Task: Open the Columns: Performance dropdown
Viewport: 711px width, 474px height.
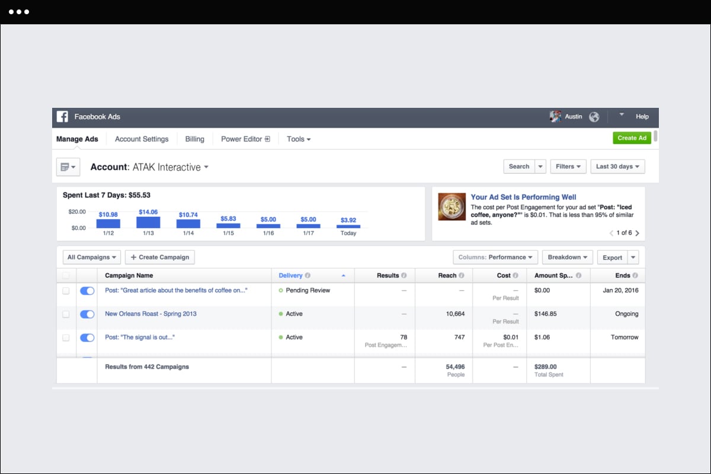Action: pos(495,257)
